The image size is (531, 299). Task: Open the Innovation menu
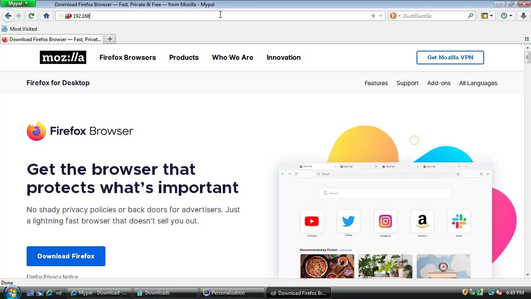pos(284,57)
